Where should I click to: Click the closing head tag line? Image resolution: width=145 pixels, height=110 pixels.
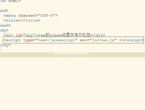(5, 25)
